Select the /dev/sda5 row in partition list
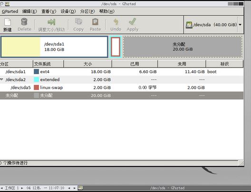Screen dimensions: 251x192 pyautogui.click(x=122, y=87)
